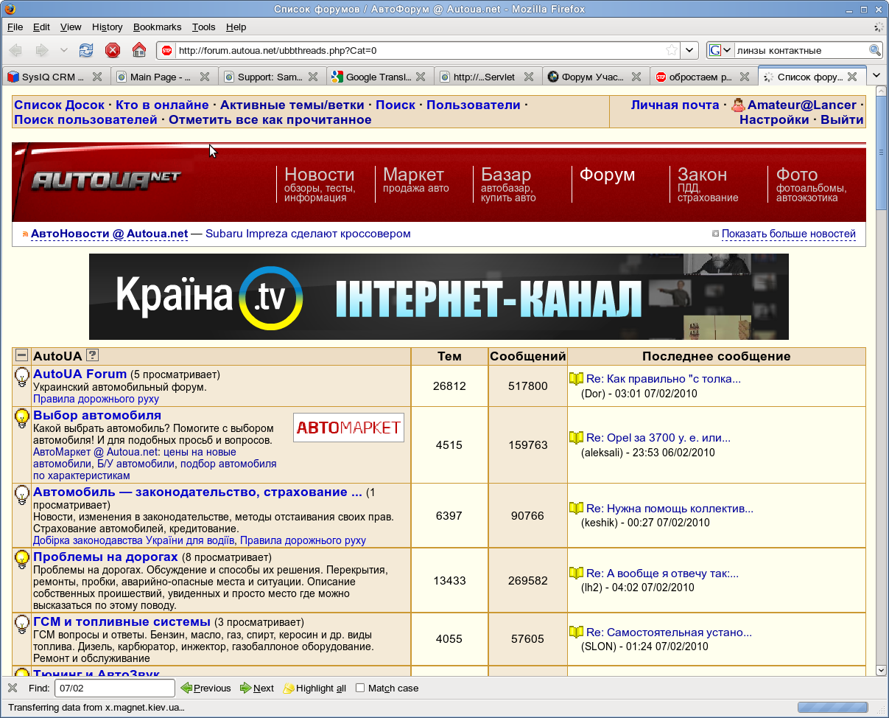Open the File menu
This screenshot has width=889, height=718.
pos(15,27)
